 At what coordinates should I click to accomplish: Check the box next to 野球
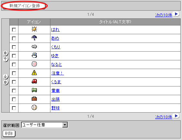pyautogui.click(x=14, y=108)
